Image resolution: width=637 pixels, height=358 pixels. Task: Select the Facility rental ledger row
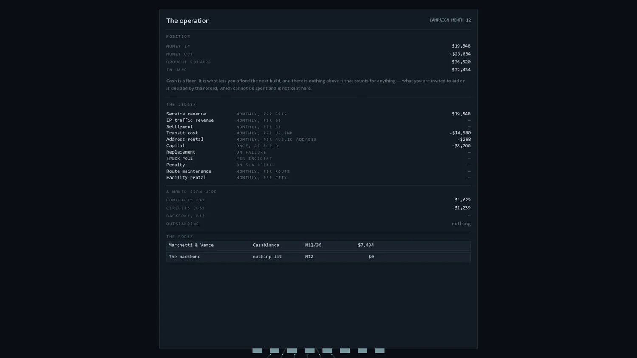coord(318,177)
